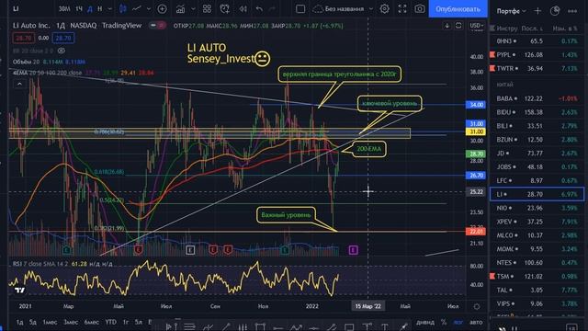Collapse the китай watchlist section
588x331 pixels.
click(x=504, y=85)
